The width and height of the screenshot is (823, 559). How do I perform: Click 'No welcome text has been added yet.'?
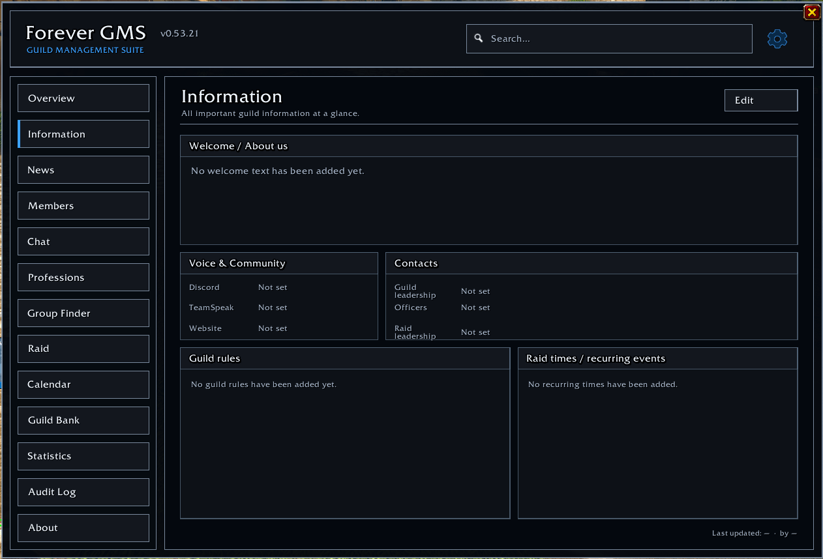278,171
